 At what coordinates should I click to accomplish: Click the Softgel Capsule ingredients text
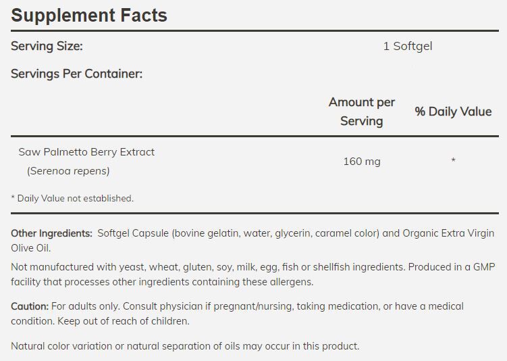click(x=236, y=233)
